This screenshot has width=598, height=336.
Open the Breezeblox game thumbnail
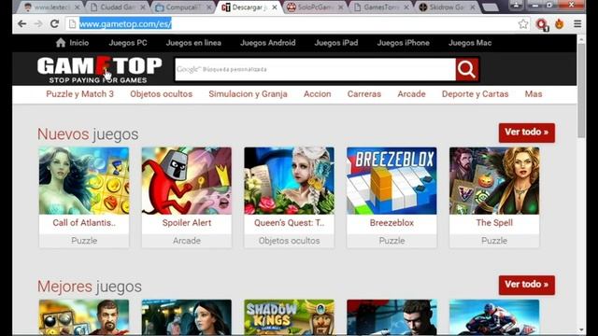pyautogui.click(x=392, y=180)
